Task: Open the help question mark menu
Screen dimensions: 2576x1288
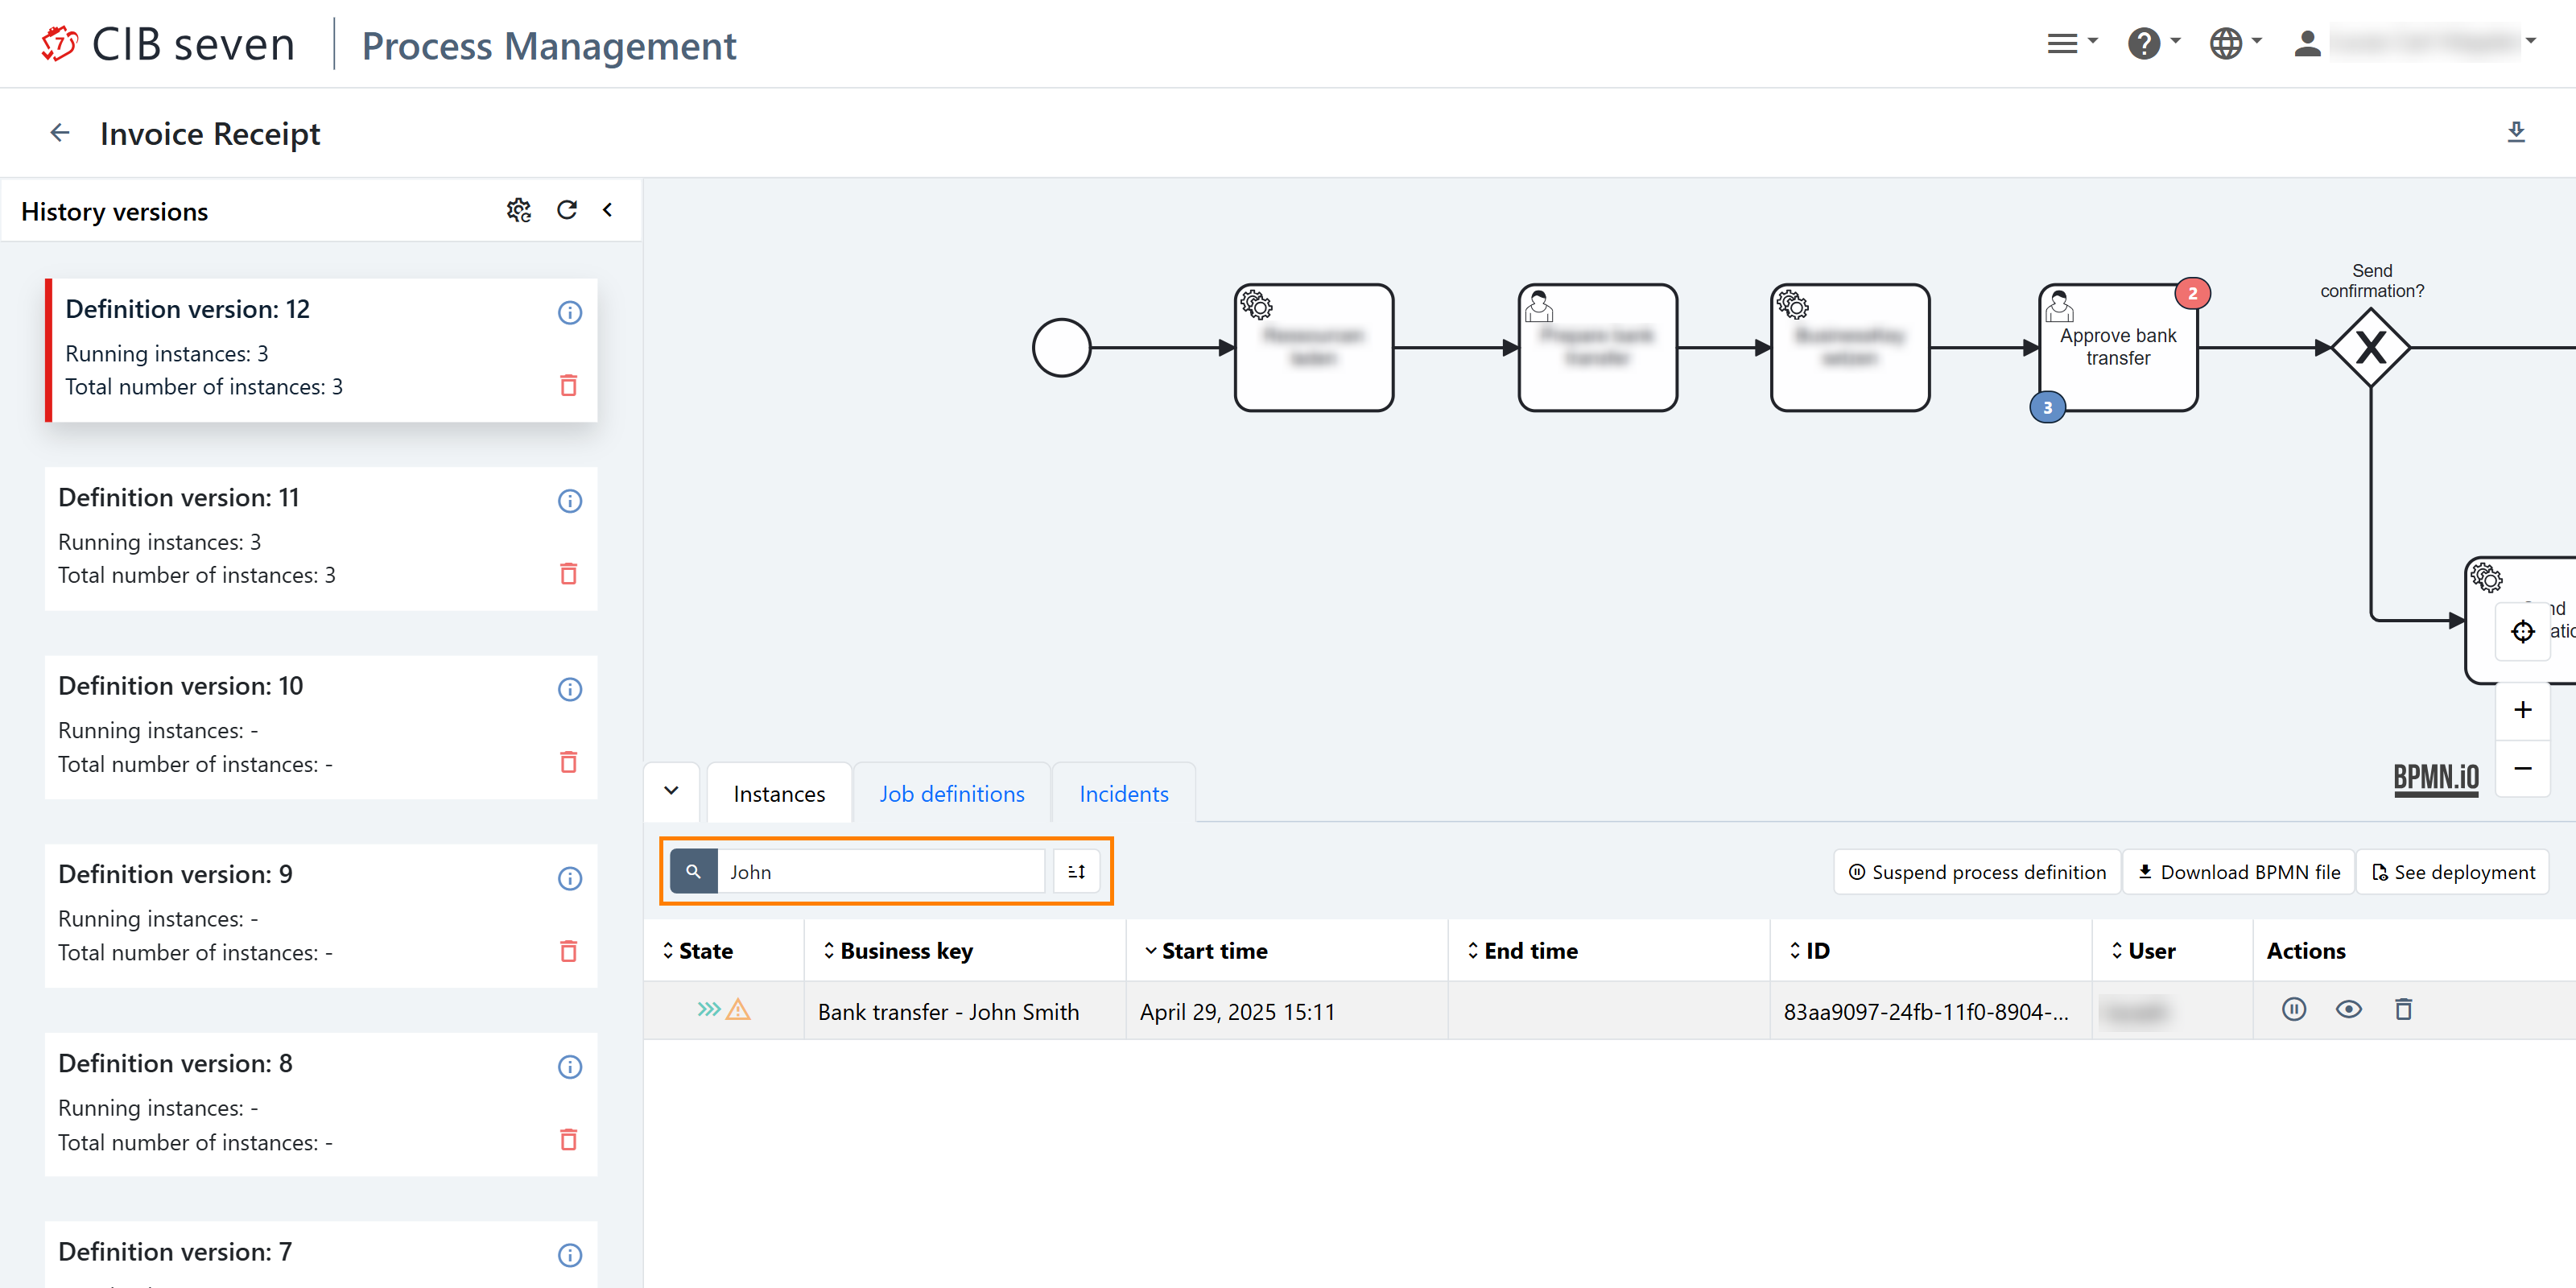Action: point(2153,43)
